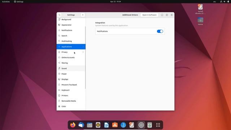231x130 pixels.
Task: Select Appearance in the settings sidebar
Action: tap(71, 25)
